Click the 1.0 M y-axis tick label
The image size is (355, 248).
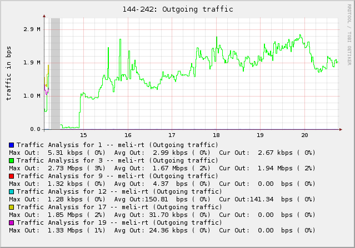[32, 96]
